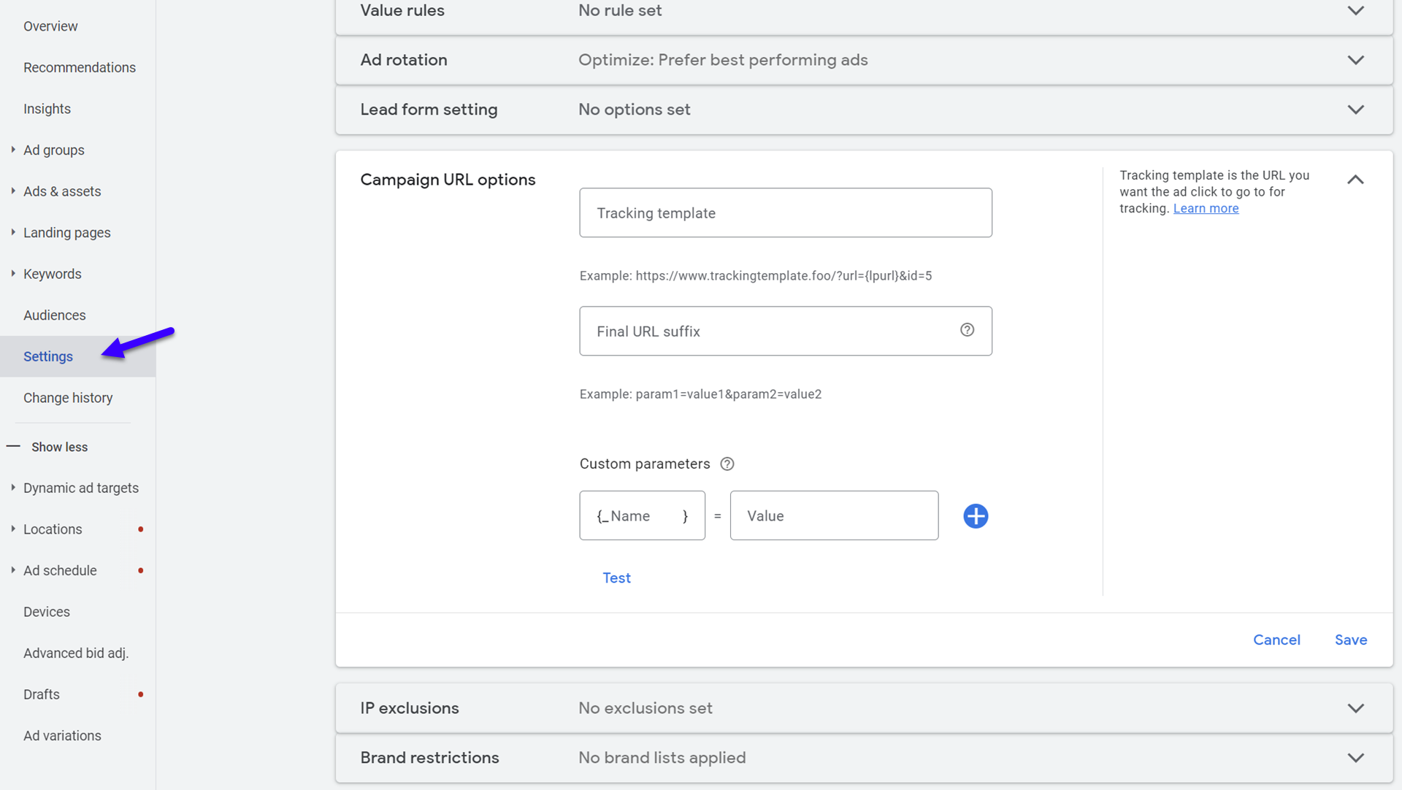
Task: Collapse the Campaign URL options section
Action: (1355, 180)
